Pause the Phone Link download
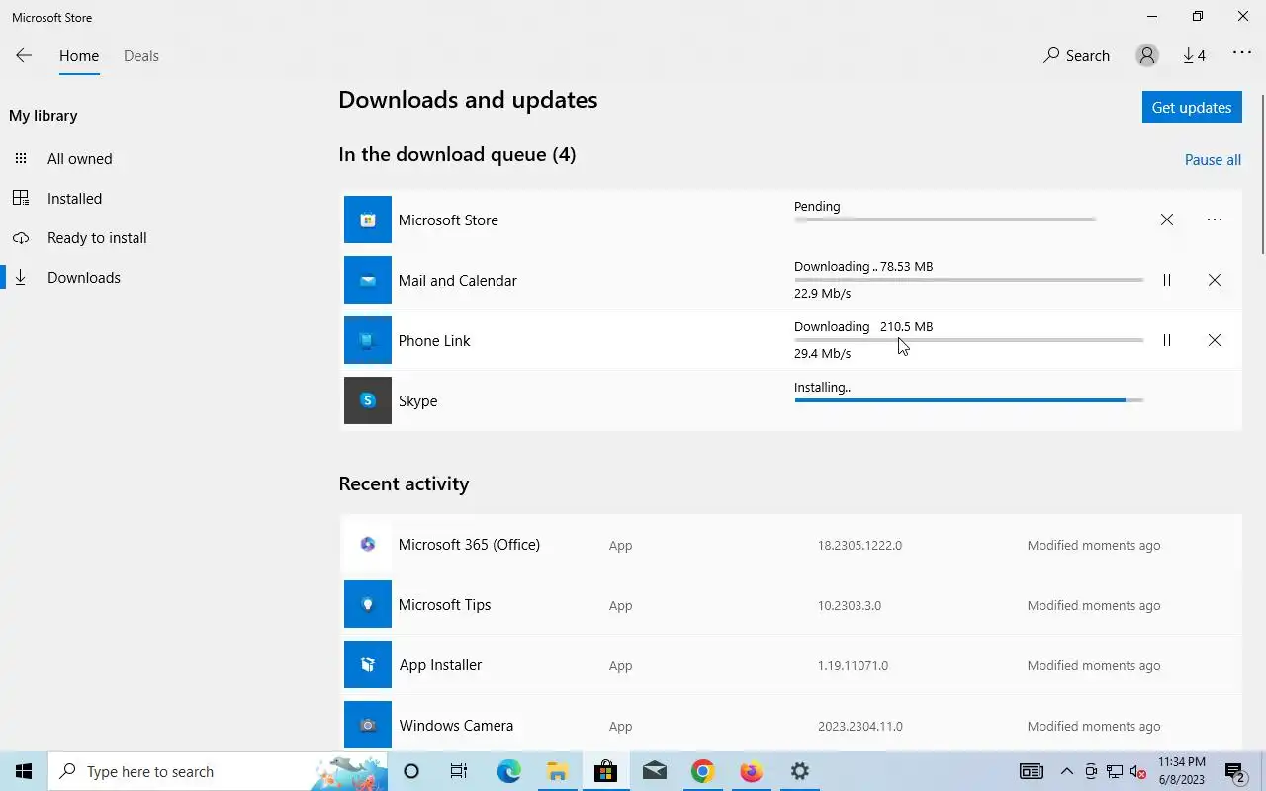 click(x=1167, y=340)
